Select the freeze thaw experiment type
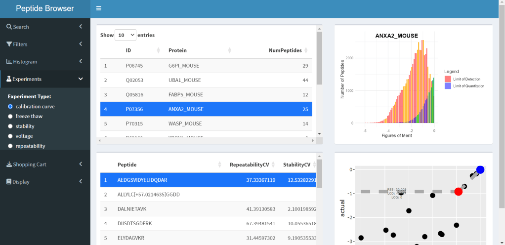 (x=10, y=117)
